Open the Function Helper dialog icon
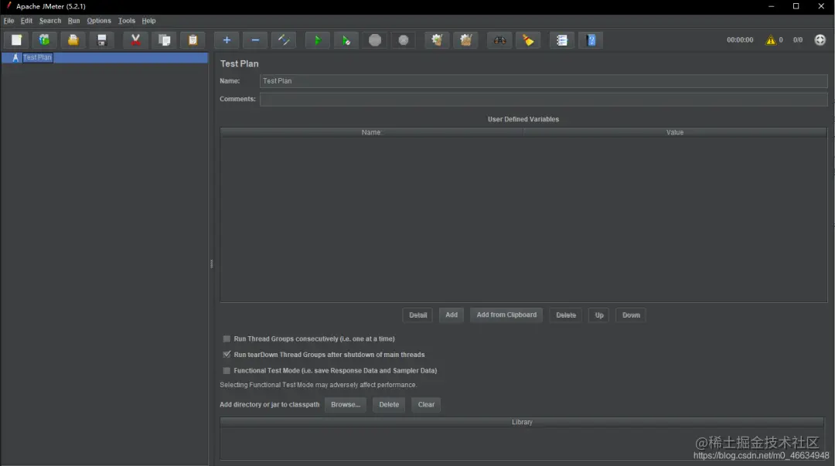 562,40
